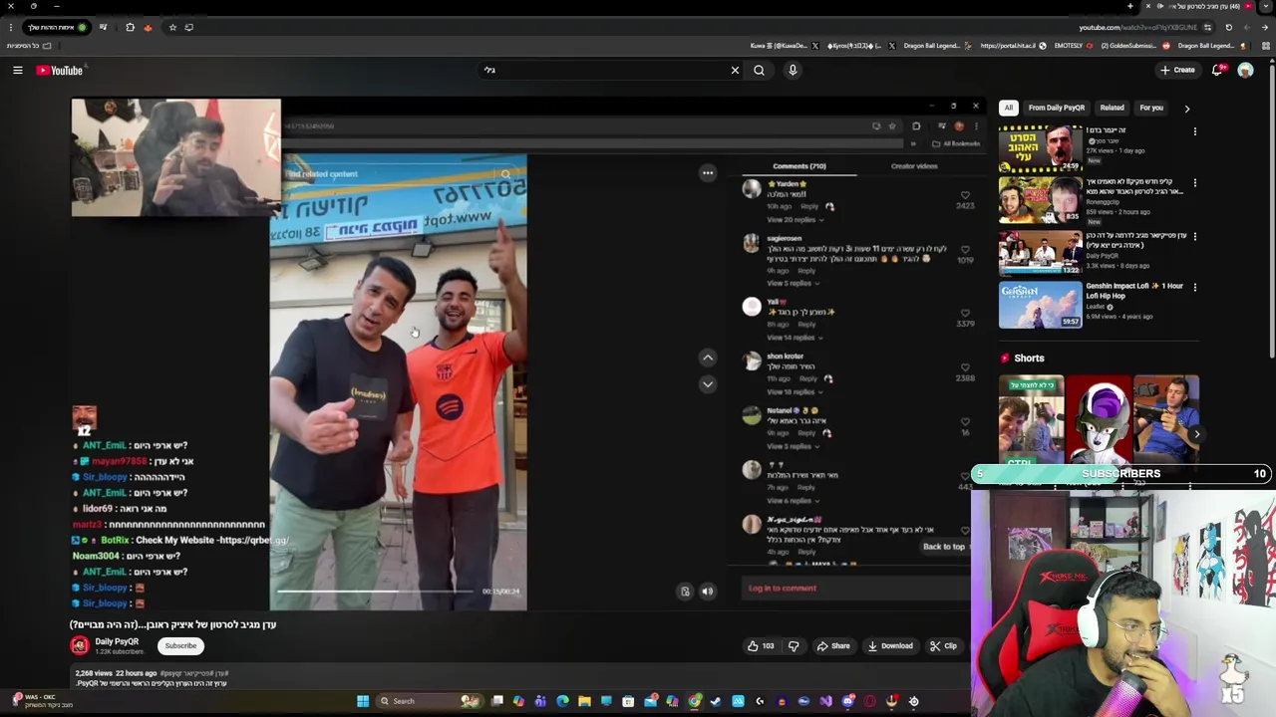Open options for Genshin Impact Lofi video
Viewport: 1276px width, 717px height.
[x=1194, y=287]
